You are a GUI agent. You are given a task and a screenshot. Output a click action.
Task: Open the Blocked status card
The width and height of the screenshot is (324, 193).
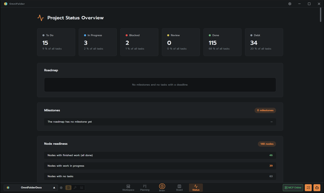[139, 42]
